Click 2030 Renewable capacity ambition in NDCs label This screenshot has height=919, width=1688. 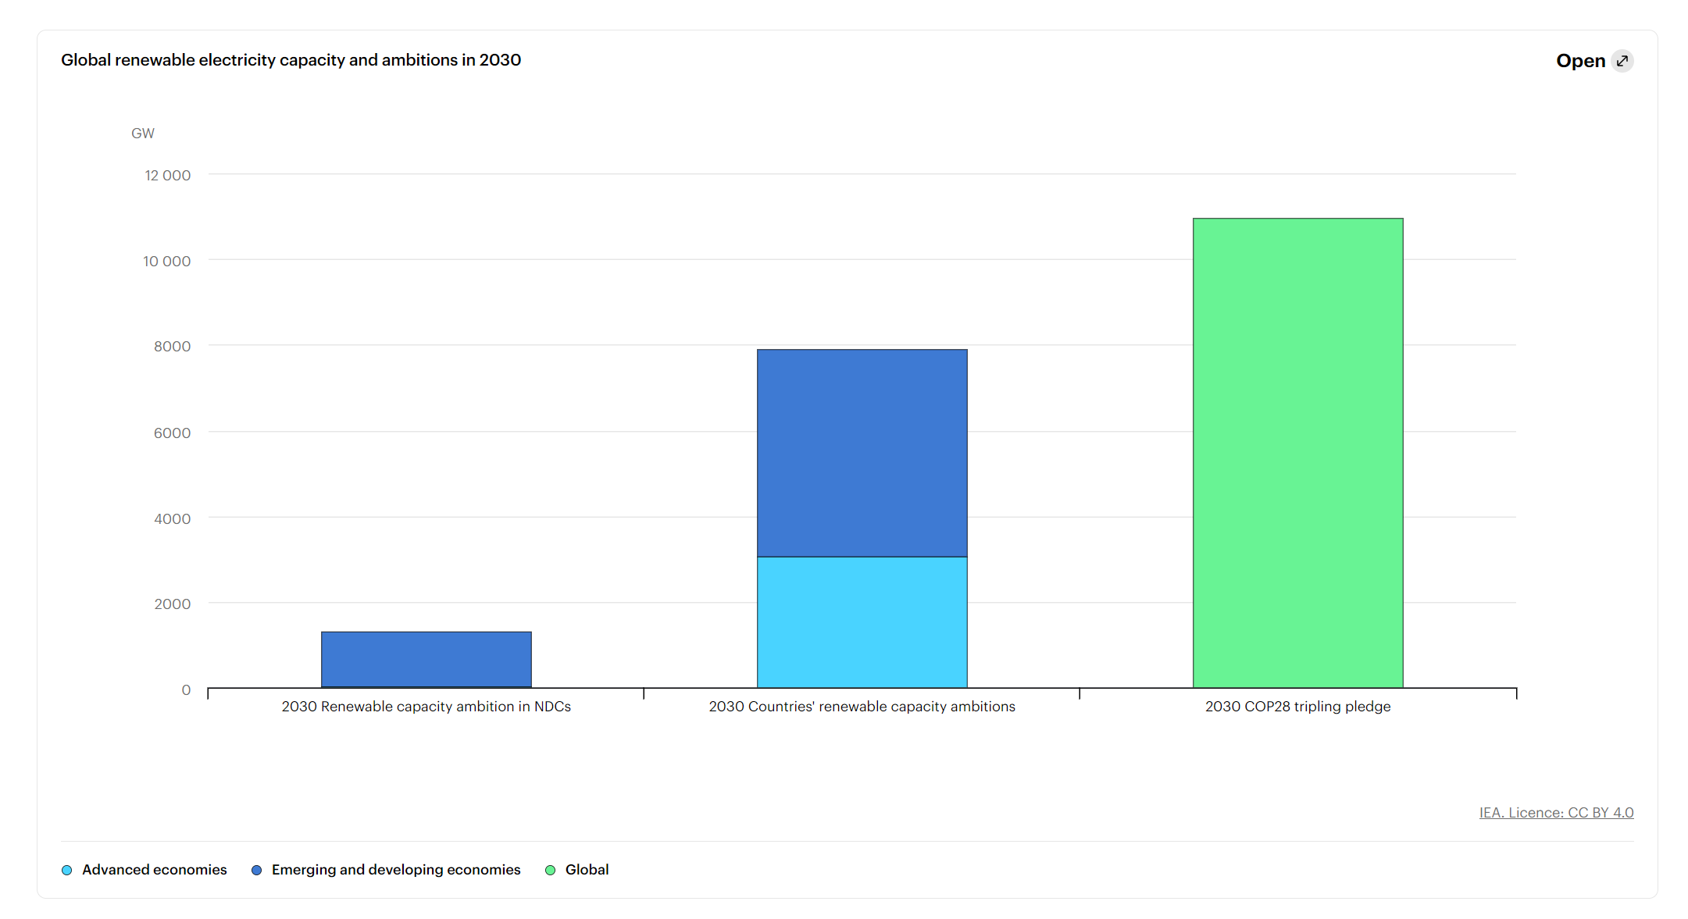point(426,707)
